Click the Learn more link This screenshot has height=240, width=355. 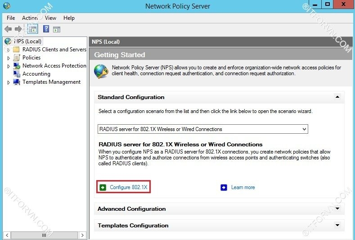pyautogui.click(x=243, y=187)
